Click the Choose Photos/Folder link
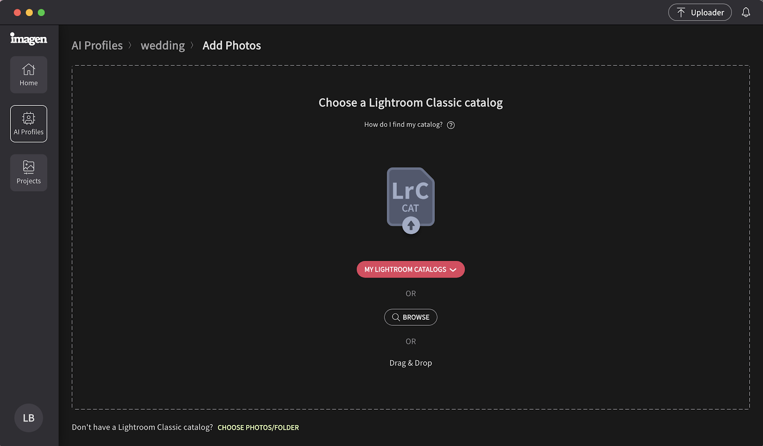The image size is (763, 446). point(258,427)
